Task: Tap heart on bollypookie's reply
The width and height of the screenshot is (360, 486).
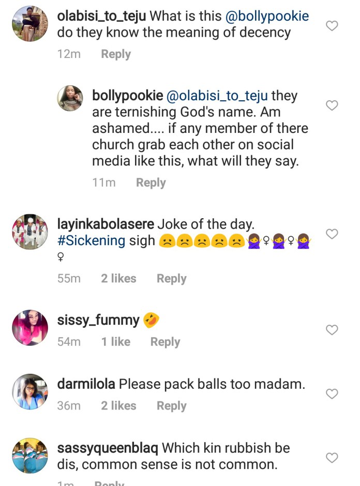Action: click(332, 105)
